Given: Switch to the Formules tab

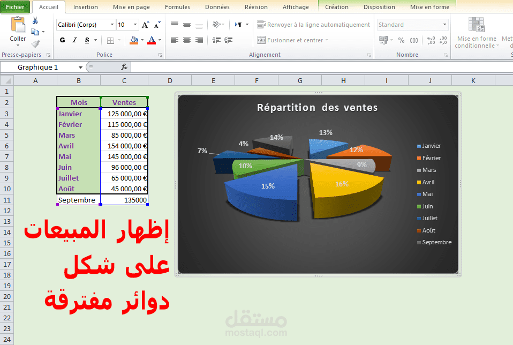Looking at the screenshot, I should [177, 7].
